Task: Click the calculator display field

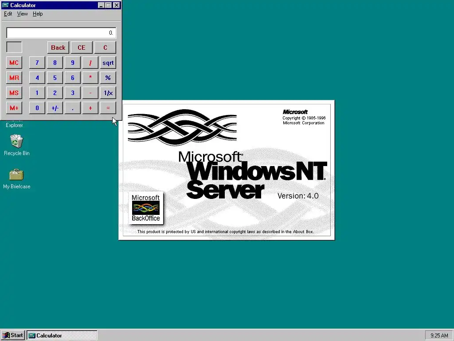Action: click(61, 33)
